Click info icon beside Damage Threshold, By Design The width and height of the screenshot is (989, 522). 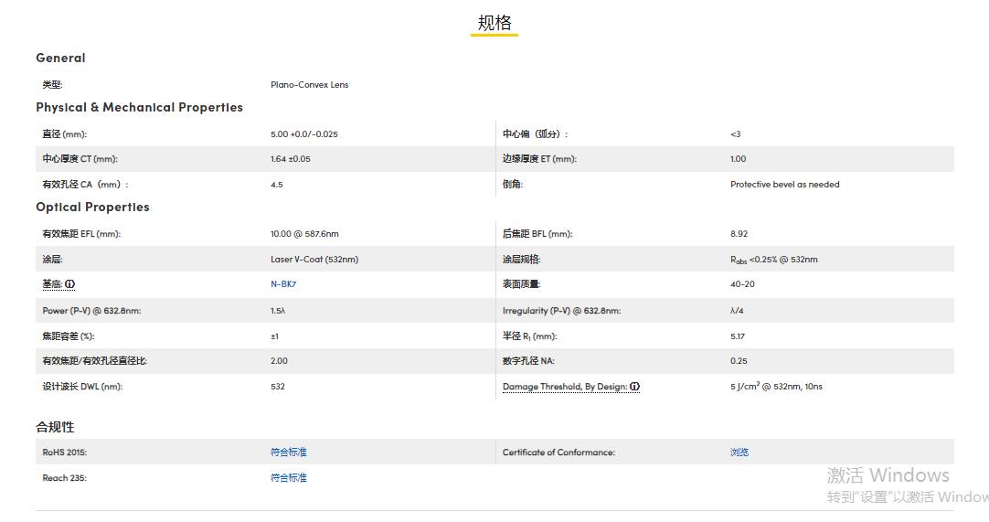click(x=635, y=387)
